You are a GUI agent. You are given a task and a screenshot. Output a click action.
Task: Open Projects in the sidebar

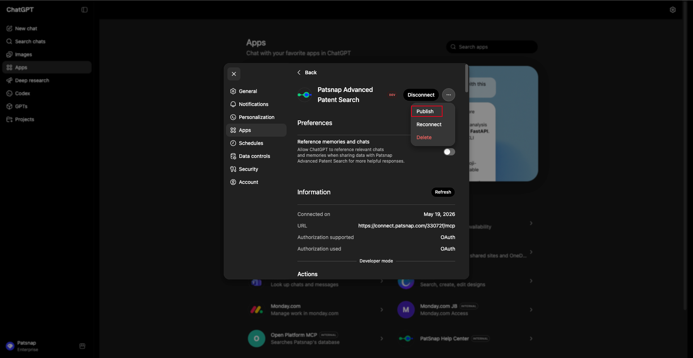point(47,119)
